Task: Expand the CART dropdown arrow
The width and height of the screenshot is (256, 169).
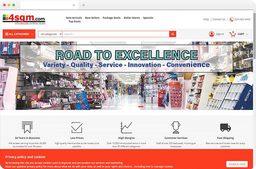Action: click(x=247, y=34)
